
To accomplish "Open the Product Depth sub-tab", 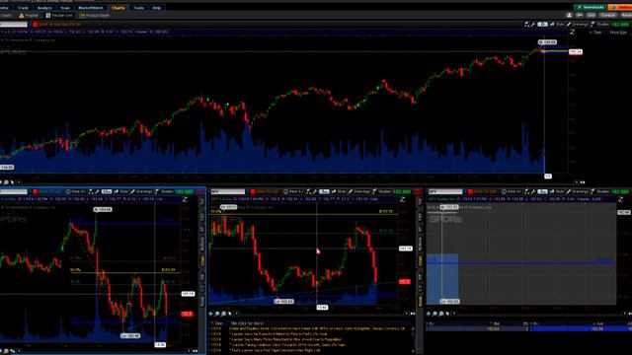I will [x=95, y=16].
